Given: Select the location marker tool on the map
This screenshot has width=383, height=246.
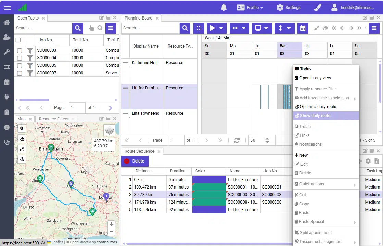Looking at the screenshot, I should (x=22, y=128).
